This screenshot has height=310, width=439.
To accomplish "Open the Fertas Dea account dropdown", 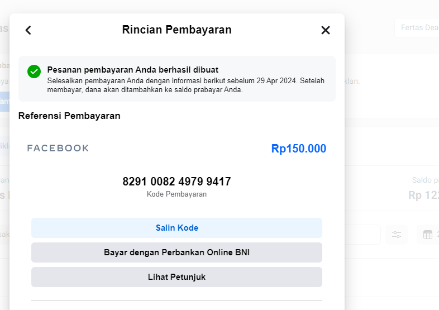I will click(x=416, y=28).
